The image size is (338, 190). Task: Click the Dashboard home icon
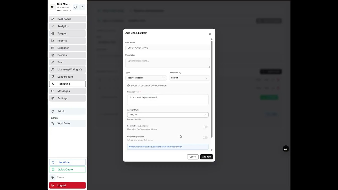[x=53, y=19]
